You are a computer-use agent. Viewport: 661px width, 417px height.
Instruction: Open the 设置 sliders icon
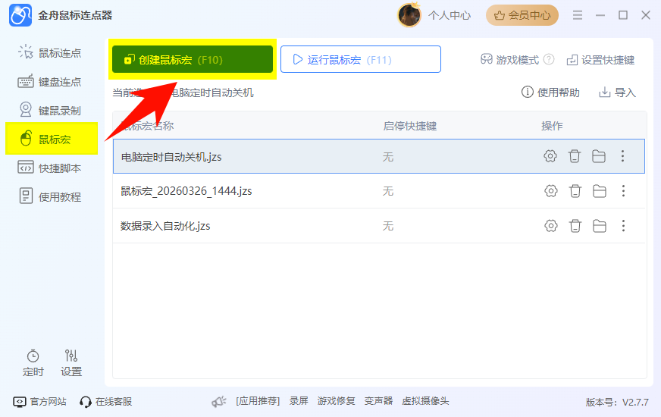tap(70, 363)
